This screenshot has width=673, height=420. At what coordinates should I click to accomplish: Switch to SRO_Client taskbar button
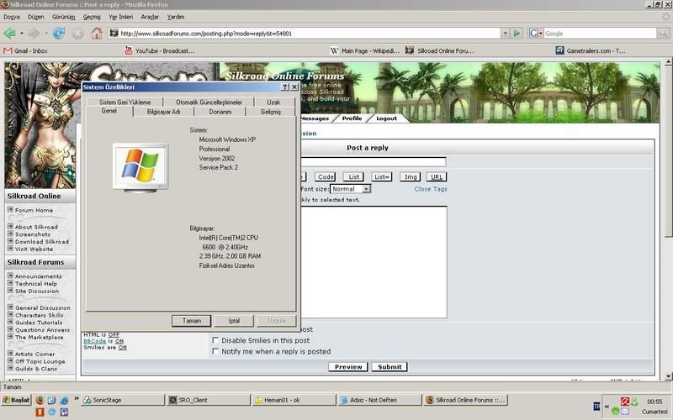(209, 400)
